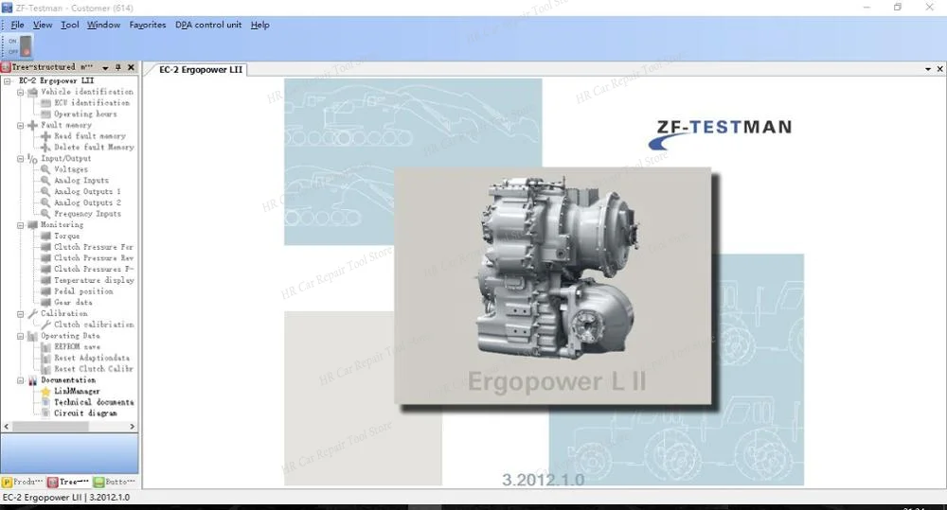Click the Fault memory plus-shaped icon

point(32,126)
